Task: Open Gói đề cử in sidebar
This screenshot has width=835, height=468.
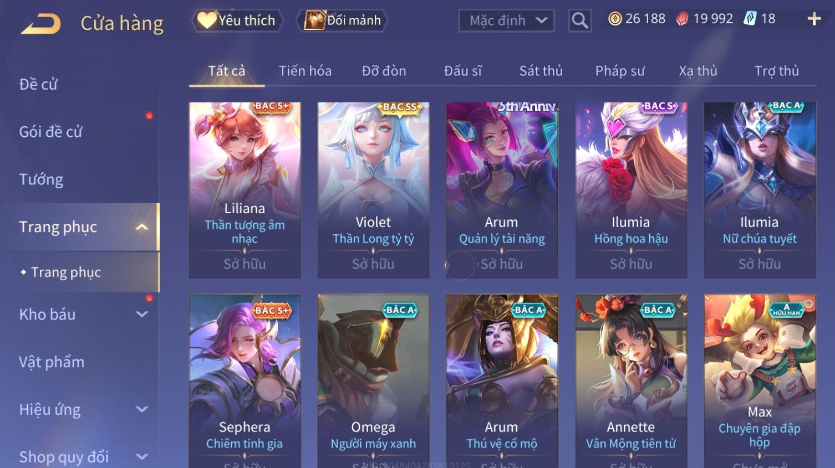Action: click(x=50, y=132)
